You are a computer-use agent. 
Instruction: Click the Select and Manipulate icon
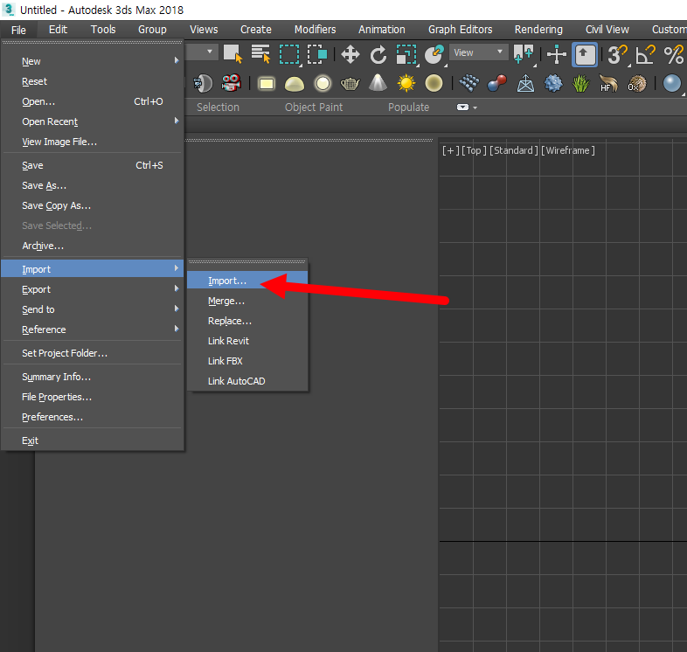(557, 55)
